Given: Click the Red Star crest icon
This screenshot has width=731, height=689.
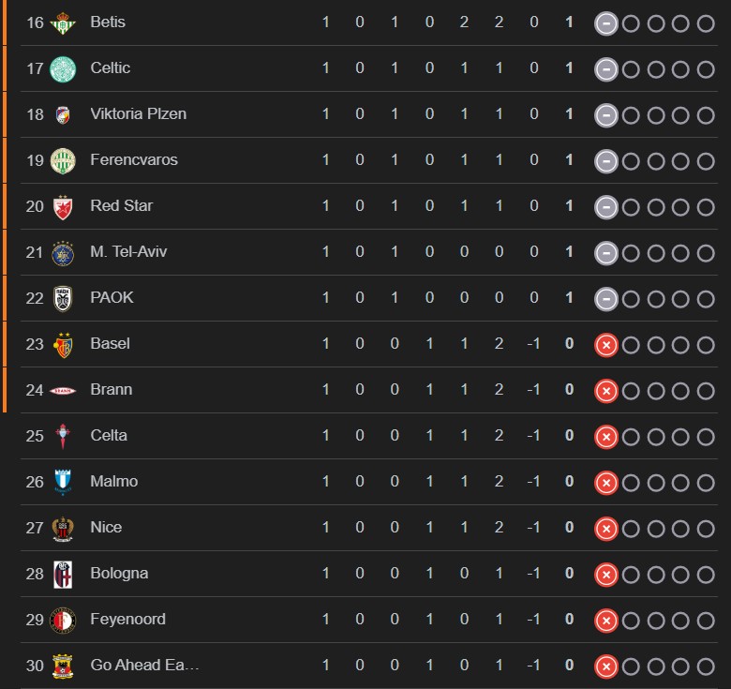Looking at the screenshot, I should point(63,206).
